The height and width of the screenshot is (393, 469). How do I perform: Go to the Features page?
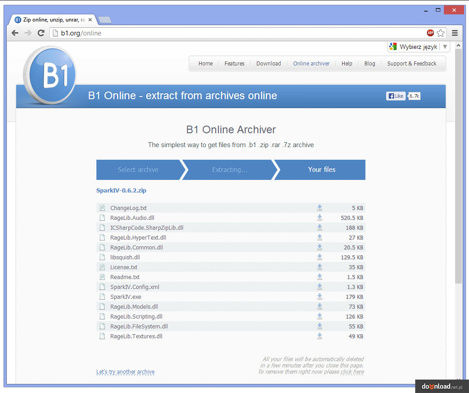point(234,63)
